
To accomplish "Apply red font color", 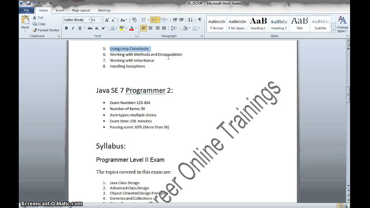I will point(132,28).
